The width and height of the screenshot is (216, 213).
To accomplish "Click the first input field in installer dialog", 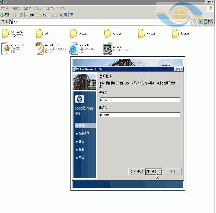I will pyautogui.click(x=140, y=100).
